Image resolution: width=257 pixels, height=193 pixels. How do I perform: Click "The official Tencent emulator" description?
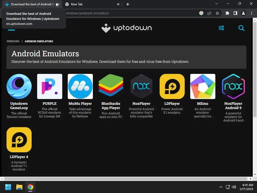(19, 115)
